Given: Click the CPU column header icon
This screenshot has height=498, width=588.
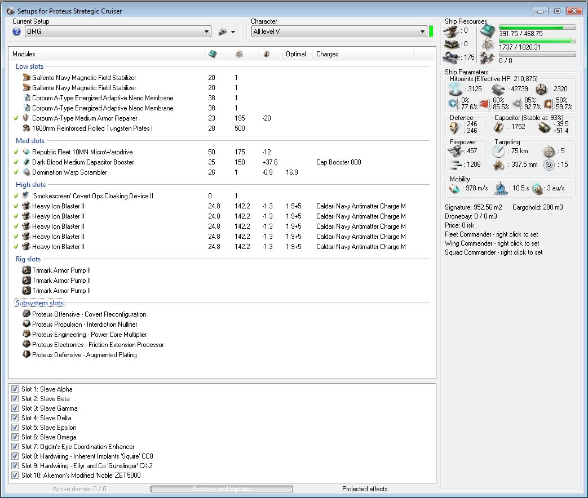Looking at the screenshot, I should (212, 54).
